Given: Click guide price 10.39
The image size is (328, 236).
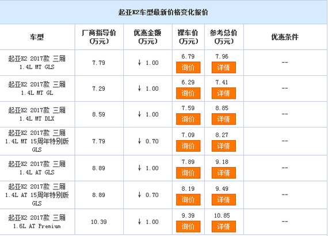Looking at the screenshot, I should 99,222.
